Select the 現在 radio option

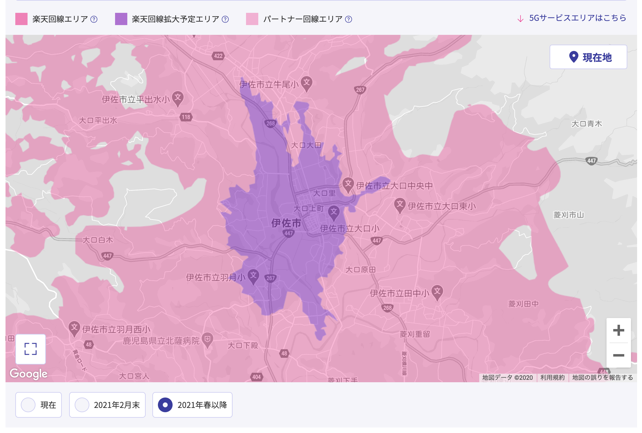(x=39, y=405)
